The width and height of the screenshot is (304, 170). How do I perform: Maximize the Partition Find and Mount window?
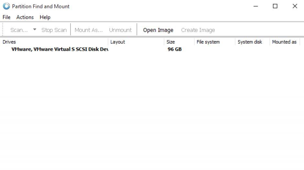[x=275, y=6]
